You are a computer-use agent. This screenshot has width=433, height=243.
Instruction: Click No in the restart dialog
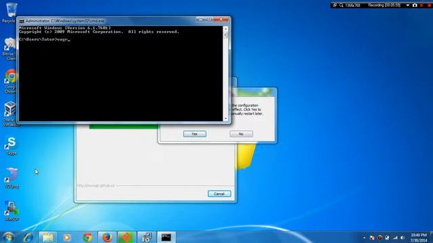point(241,134)
